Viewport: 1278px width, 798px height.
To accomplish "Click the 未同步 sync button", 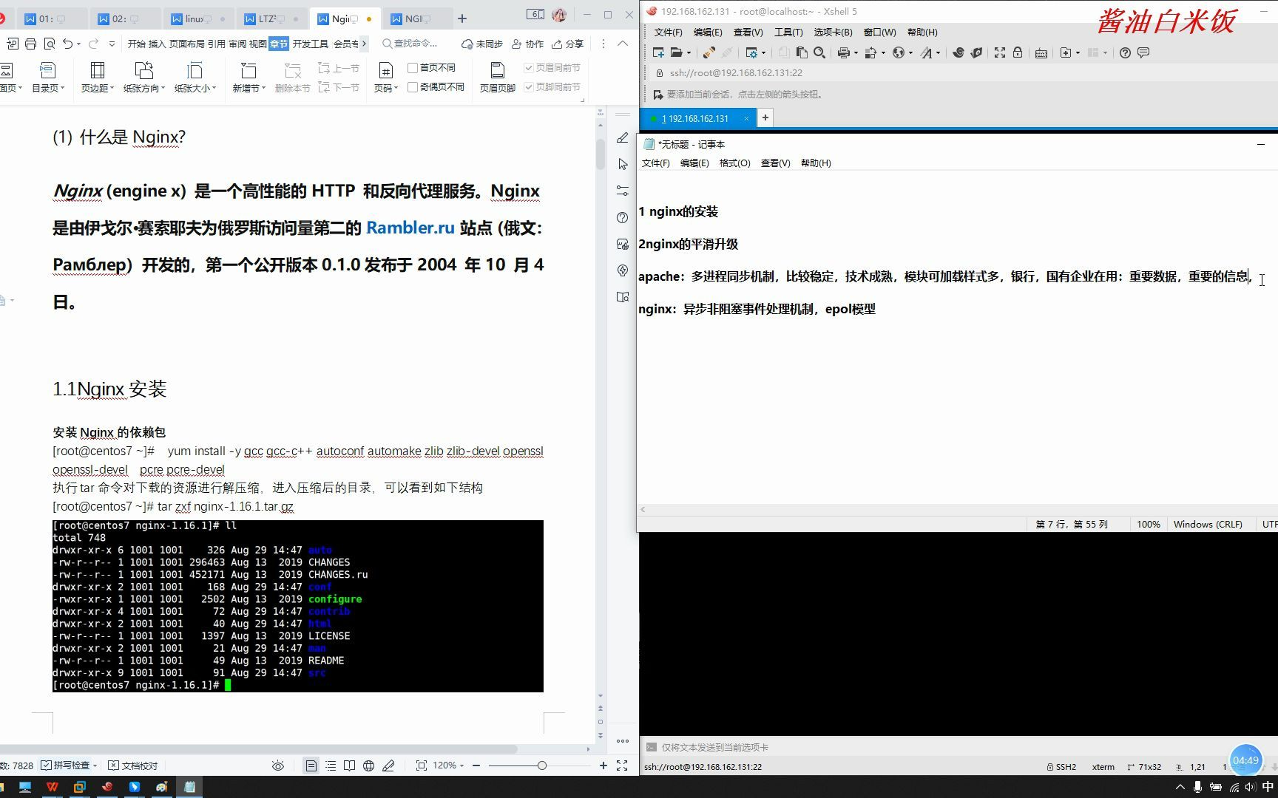I will click(482, 44).
